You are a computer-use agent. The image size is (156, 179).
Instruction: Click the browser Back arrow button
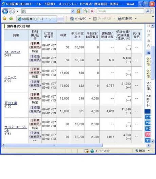pyautogui.click(x=5, y=11)
